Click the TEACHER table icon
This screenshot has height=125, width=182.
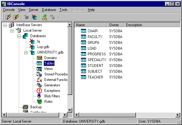83,77
